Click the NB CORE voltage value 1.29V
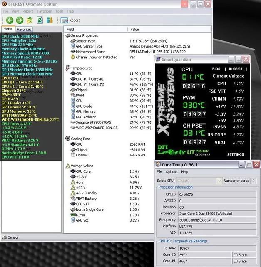 coord(238,135)
